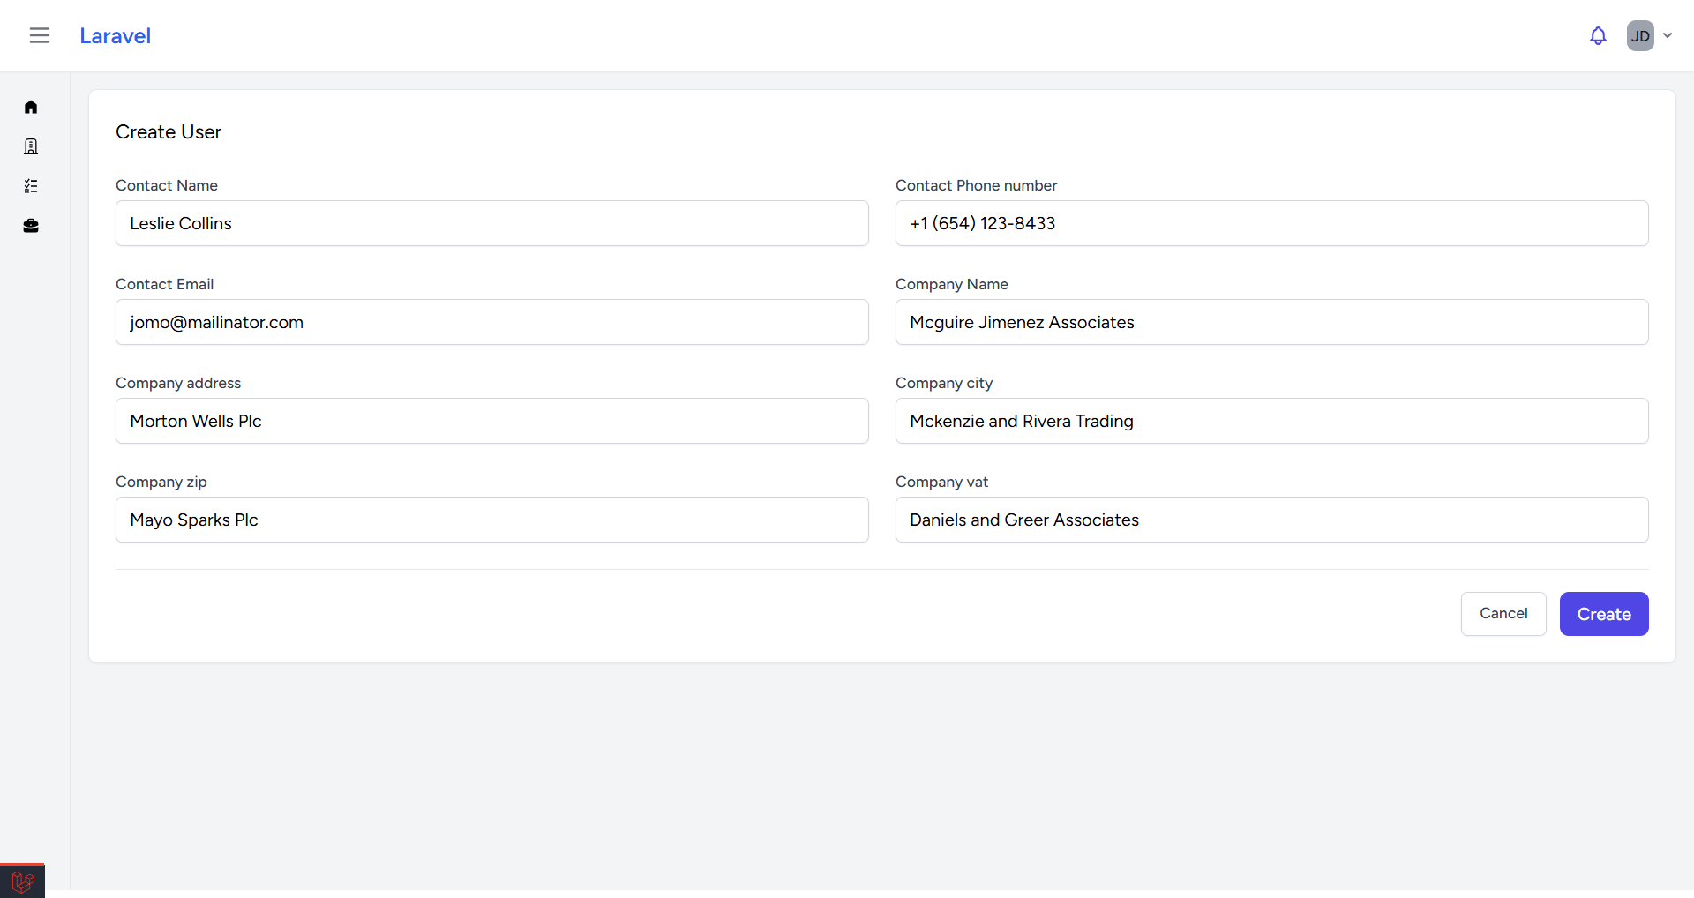Click the Create button
Screen dimensions: 1694x898
pyautogui.click(x=1604, y=614)
